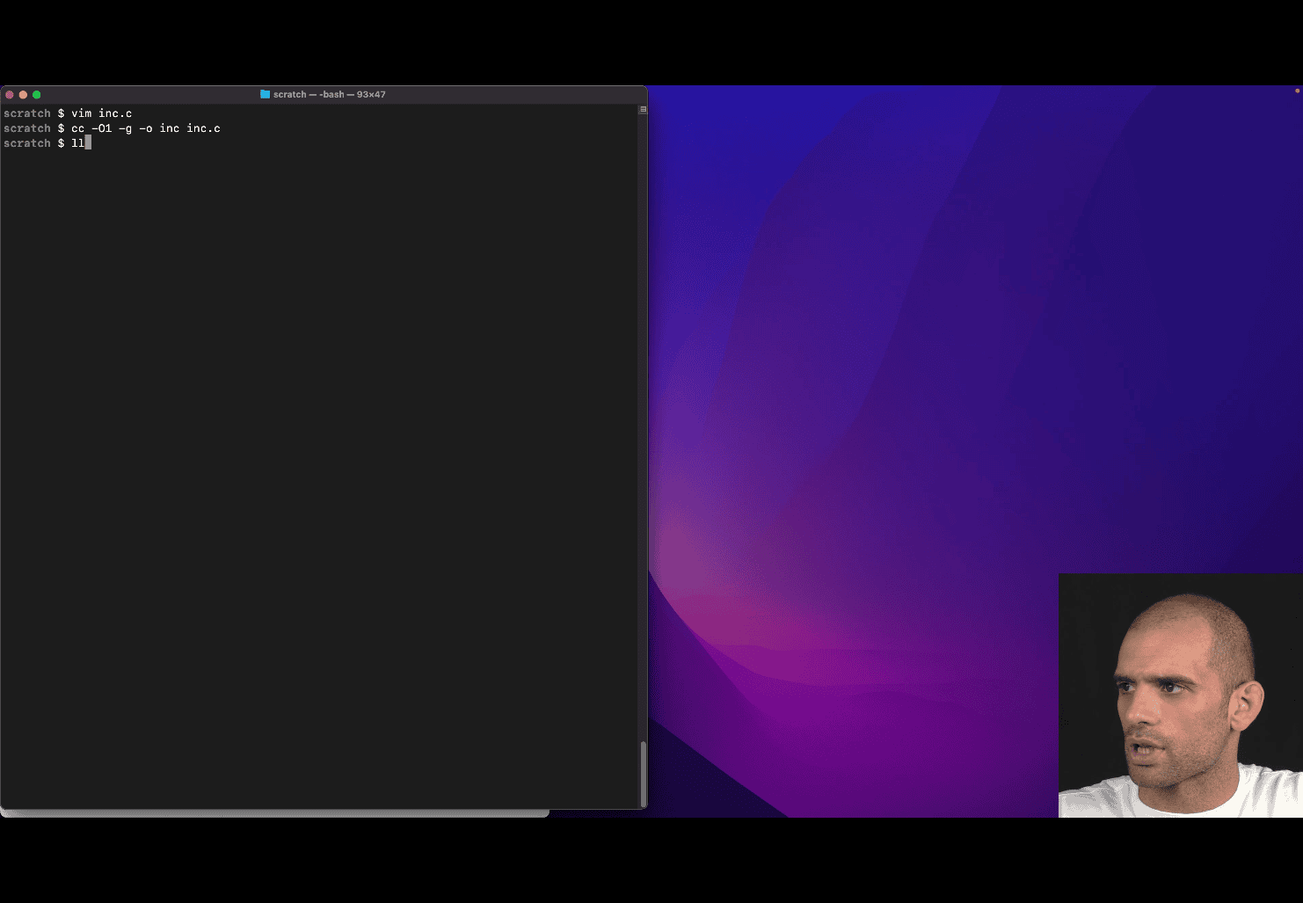This screenshot has height=903, width=1303.
Task: Minimize the terminal using the yellow button
Action: coord(23,95)
